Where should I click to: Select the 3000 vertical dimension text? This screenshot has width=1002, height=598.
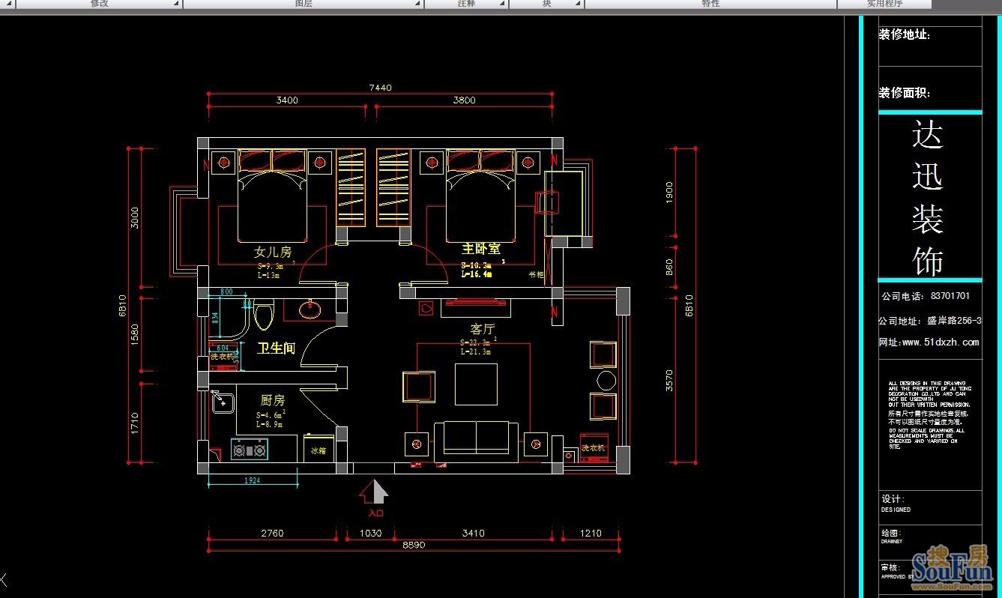pyautogui.click(x=134, y=218)
